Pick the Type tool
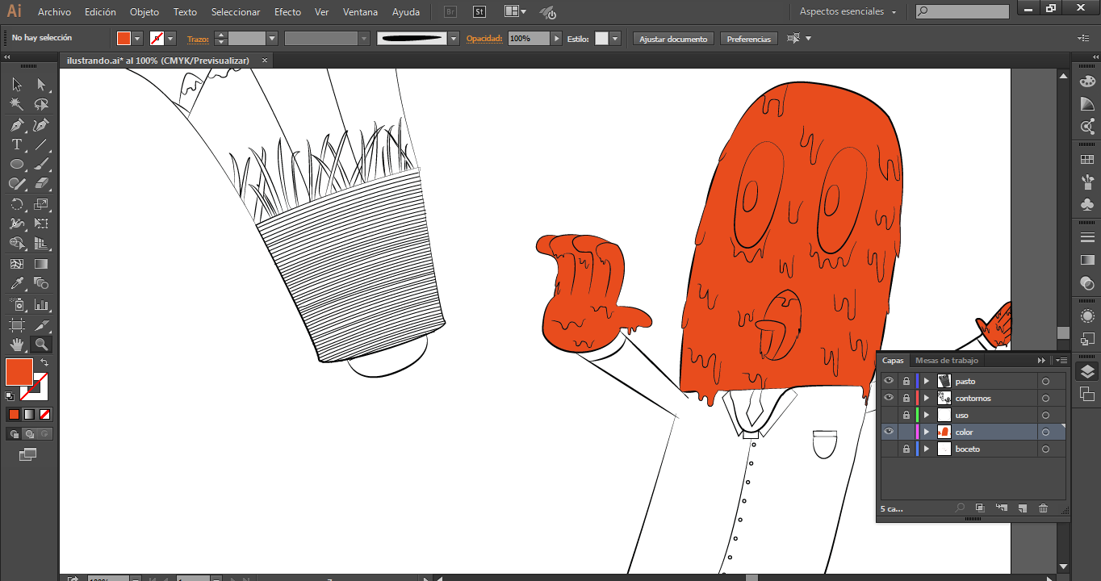This screenshot has height=581, width=1101. click(16, 145)
